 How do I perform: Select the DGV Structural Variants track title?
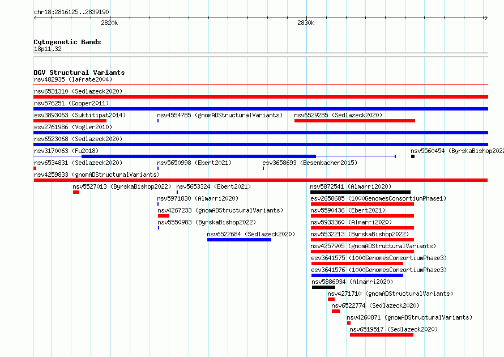(x=79, y=73)
